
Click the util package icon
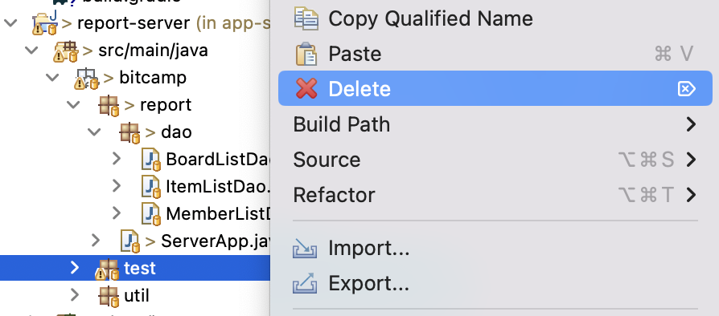pyautogui.click(x=109, y=295)
